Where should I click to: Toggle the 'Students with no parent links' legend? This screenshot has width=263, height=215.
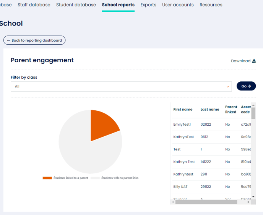pyautogui.click(x=115, y=178)
